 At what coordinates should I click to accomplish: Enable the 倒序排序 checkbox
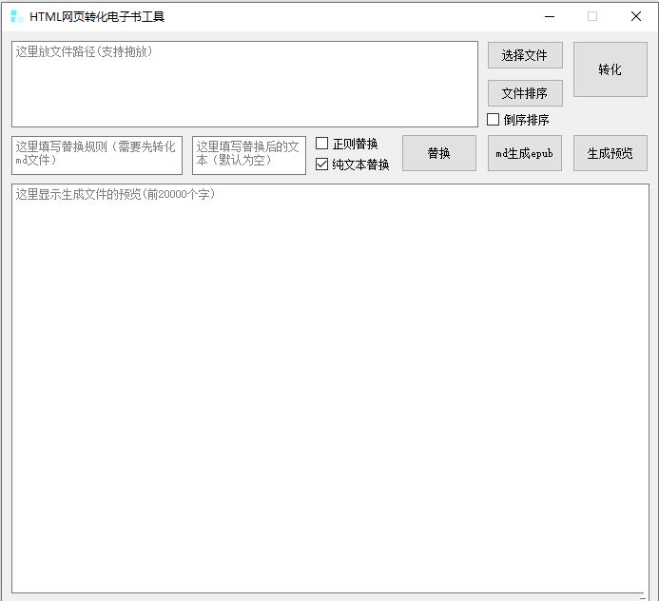(494, 120)
